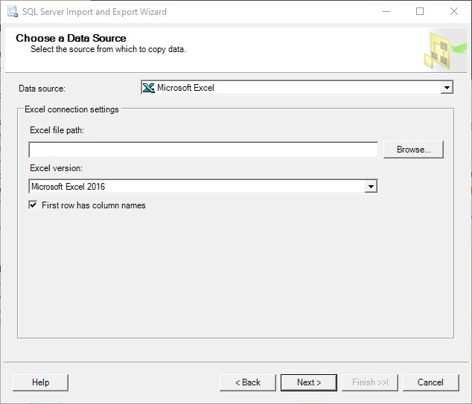Minimize the wizard window

click(x=386, y=11)
